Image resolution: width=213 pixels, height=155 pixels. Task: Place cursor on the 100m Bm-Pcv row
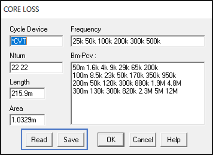point(124,75)
